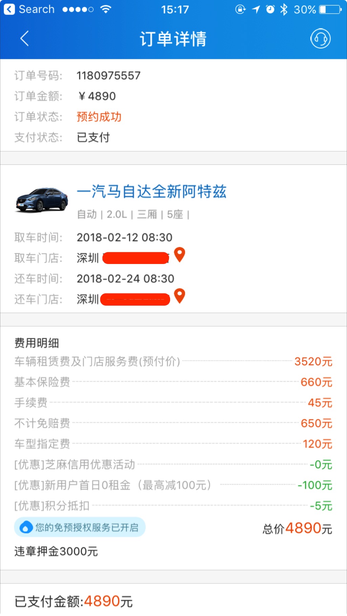Tap order number 1180975557
347x616 pixels.
coord(108,75)
